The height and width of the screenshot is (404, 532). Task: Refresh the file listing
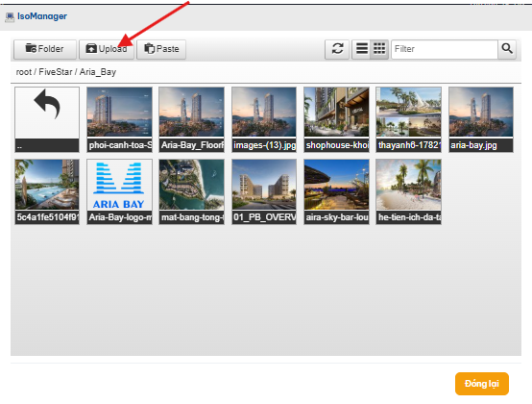[337, 49]
